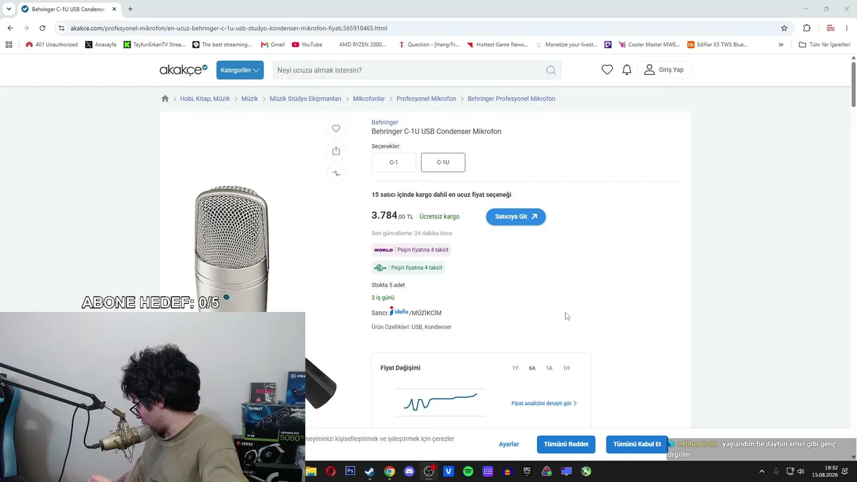857x482 pixels.
Task: Share the product with share icon
Action: tap(336, 151)
